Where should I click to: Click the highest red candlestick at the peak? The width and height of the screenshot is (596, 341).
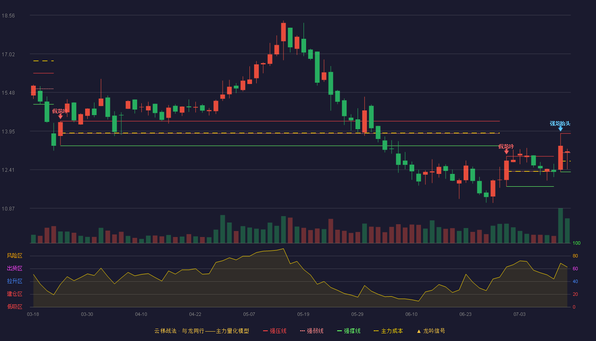(x=284, y=32)
